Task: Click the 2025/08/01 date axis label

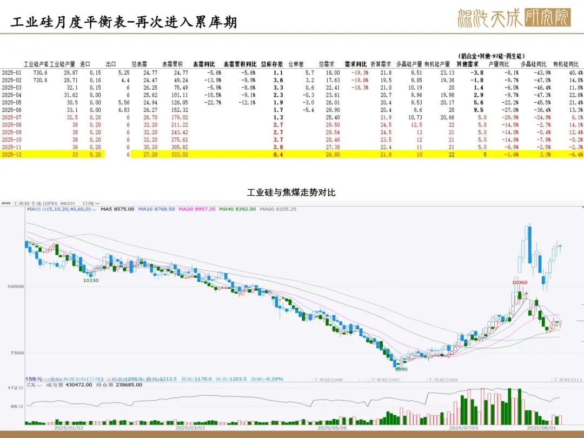Action: [x=541, y=428]
